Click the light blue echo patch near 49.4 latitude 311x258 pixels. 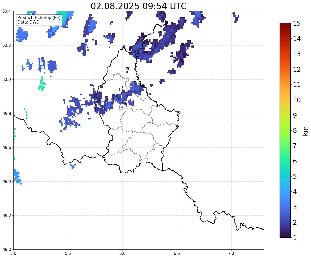coord(17,177)
